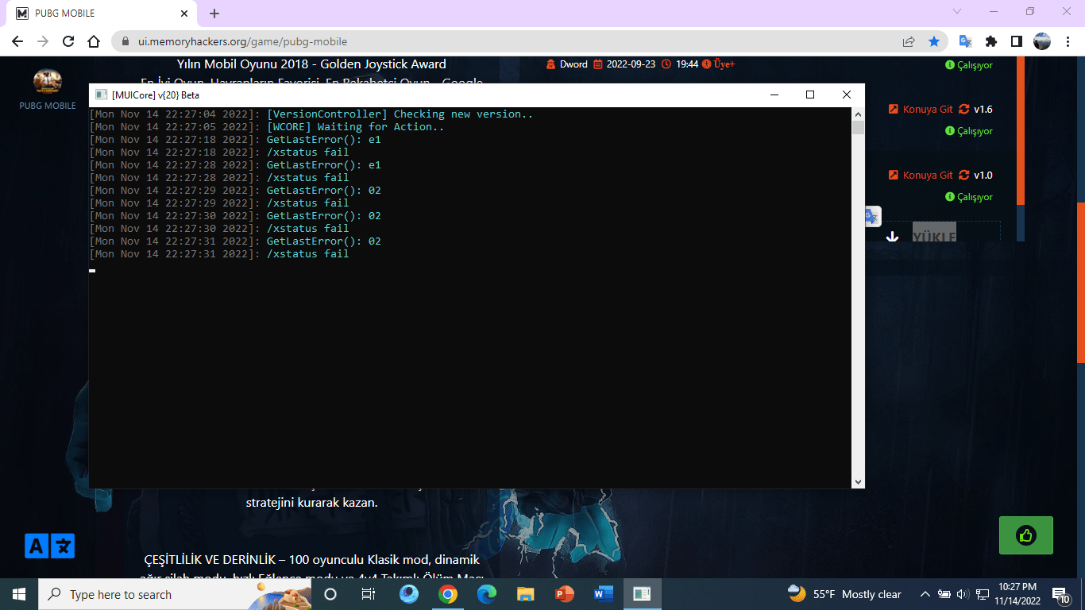Toggle the Chrome side panel icon
The width and height of the screenshot is (1085, 610).
click(1016, 41)
